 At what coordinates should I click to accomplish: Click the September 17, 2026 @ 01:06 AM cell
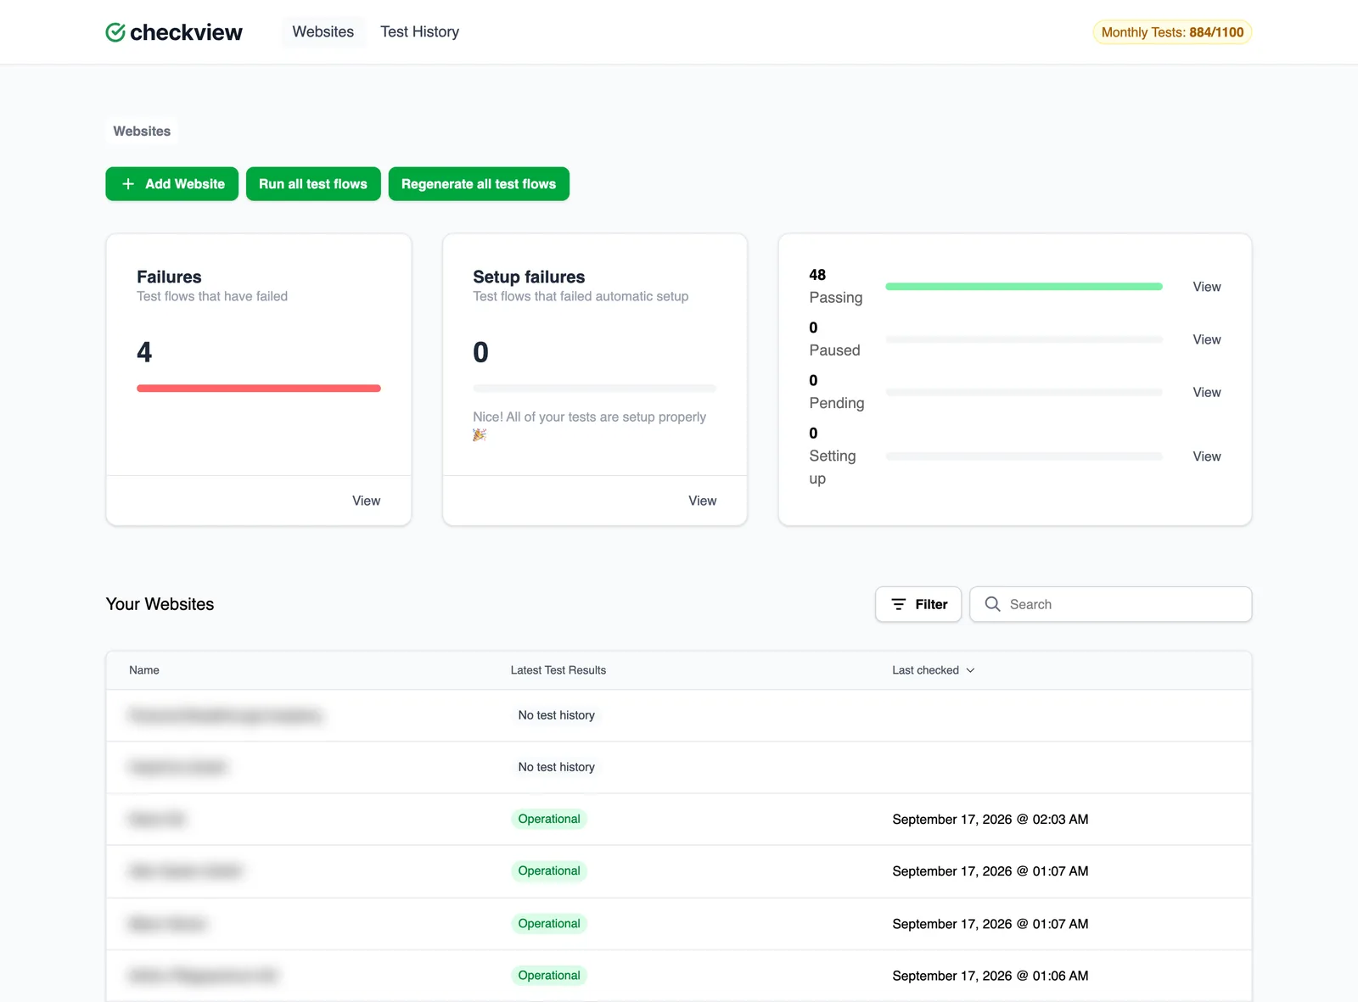click(x=990, y=976)
